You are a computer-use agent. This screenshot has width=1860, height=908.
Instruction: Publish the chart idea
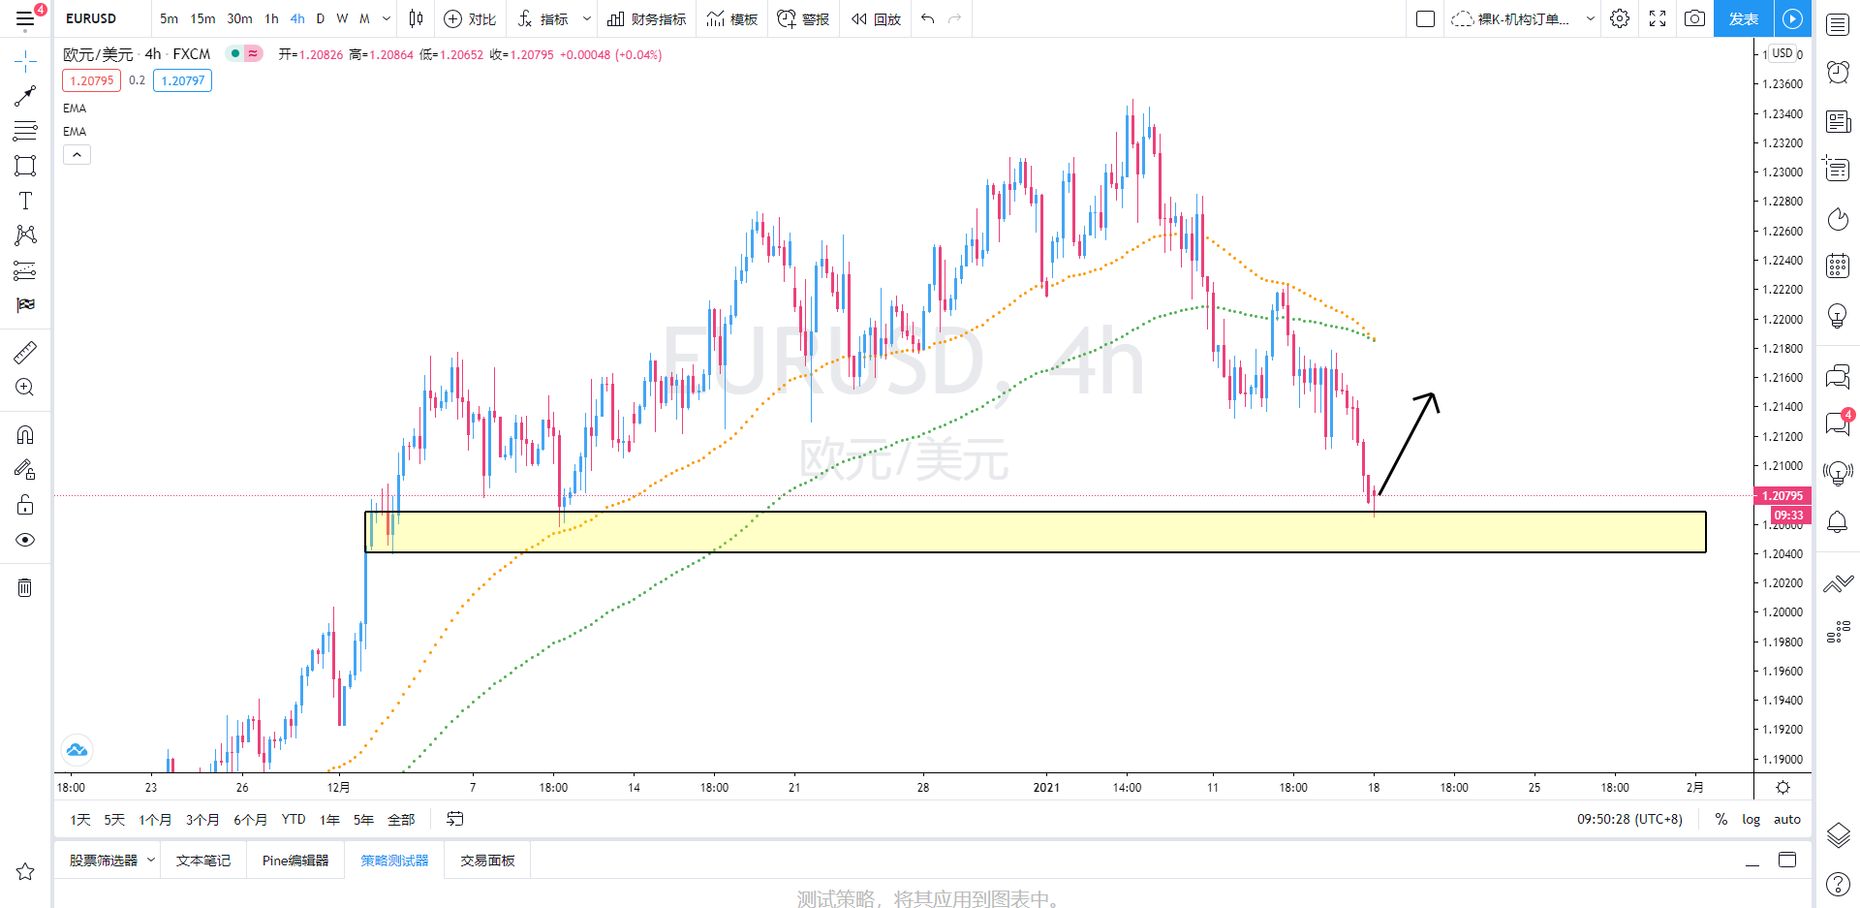click(1744, 18)
